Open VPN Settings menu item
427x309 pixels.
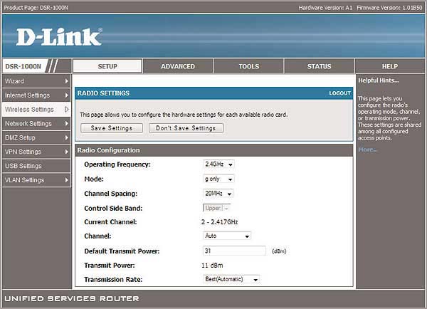click(36, 152)
